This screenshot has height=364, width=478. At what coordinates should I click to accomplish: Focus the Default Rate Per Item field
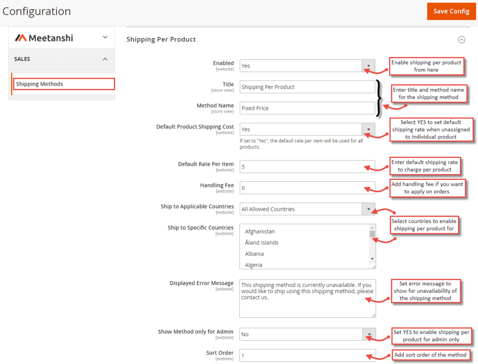[x=307, y=167]
